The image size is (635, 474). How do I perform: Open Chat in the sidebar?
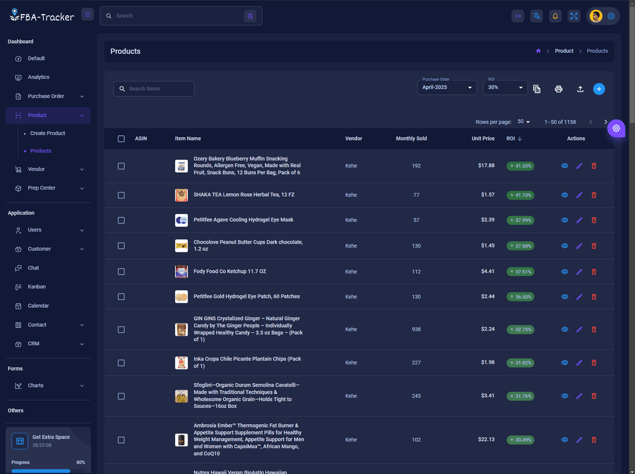coord(48,268)
